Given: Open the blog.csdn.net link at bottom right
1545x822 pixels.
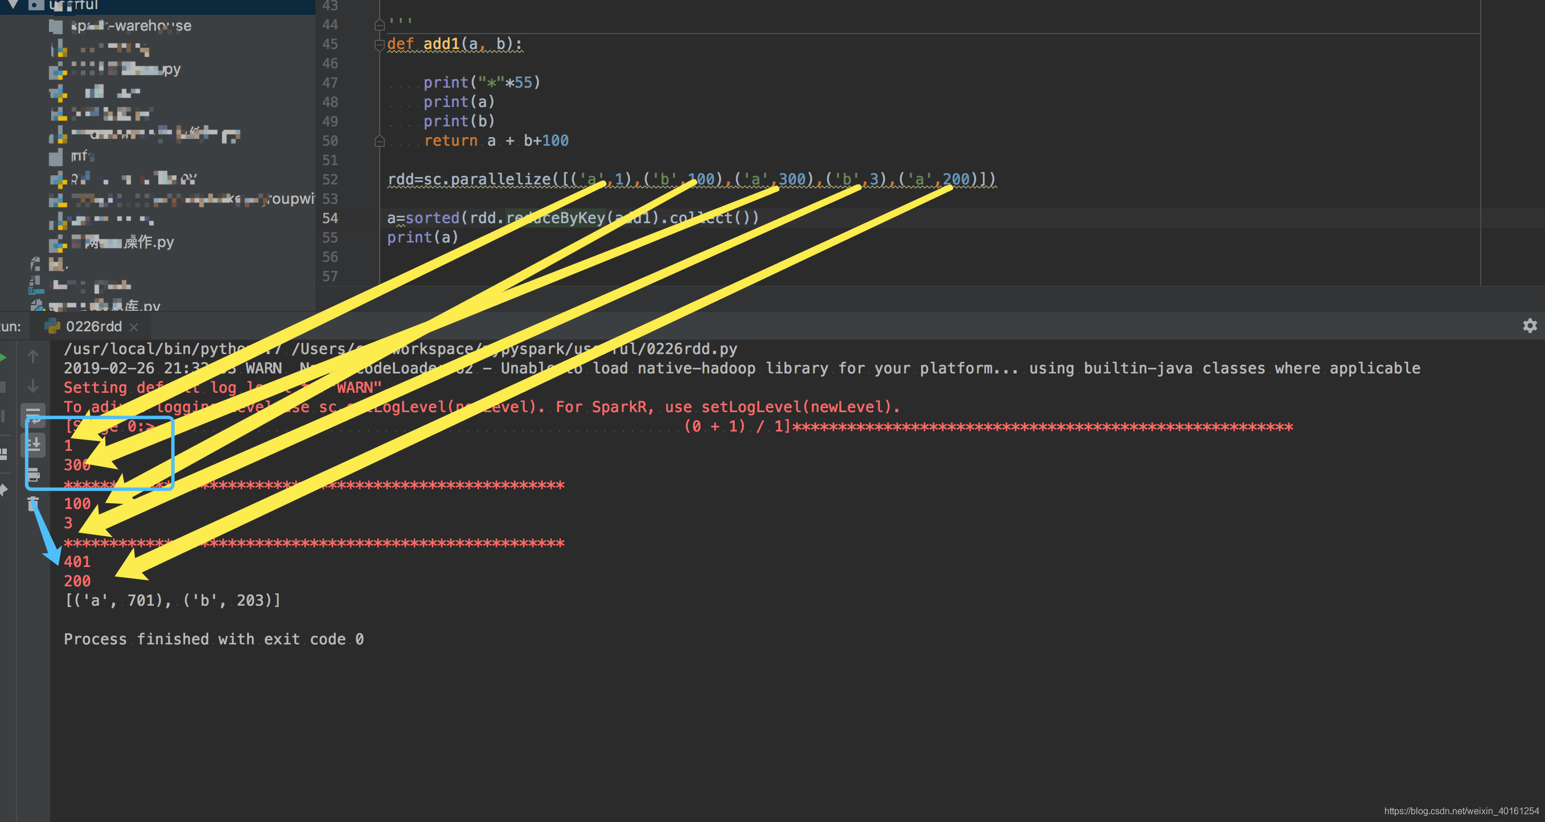Looking at the screenshot, I should pyautogui.click(x=1462, y=811).
